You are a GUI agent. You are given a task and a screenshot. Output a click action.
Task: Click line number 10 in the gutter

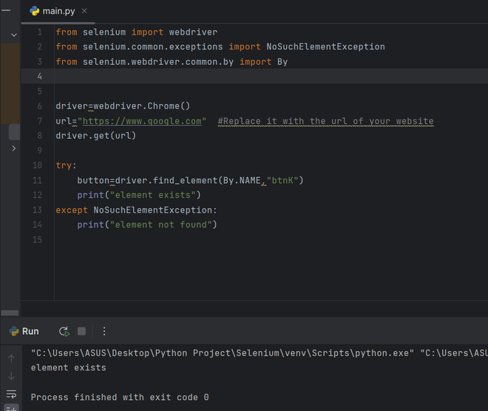coord(37,165)
